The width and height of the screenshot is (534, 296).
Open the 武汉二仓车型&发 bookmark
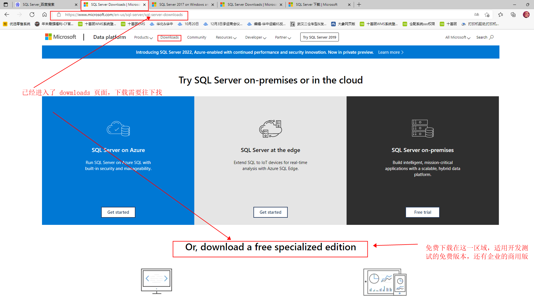pyautogui.click(x=308, y=24)
